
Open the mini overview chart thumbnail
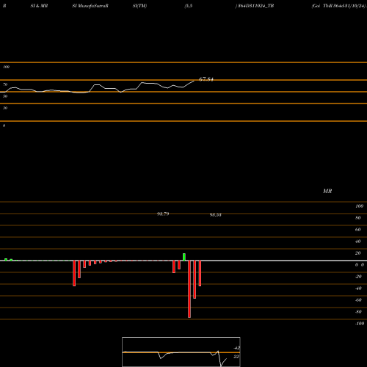tap(181, 352)
